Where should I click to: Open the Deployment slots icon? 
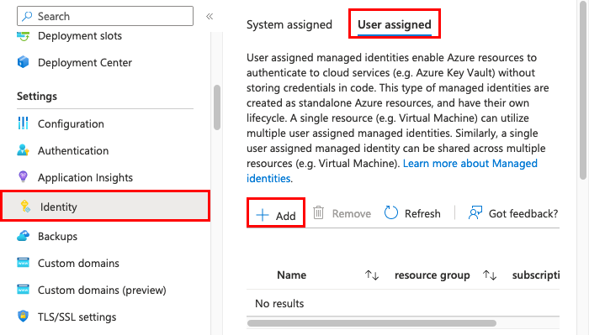coord(23,36)
